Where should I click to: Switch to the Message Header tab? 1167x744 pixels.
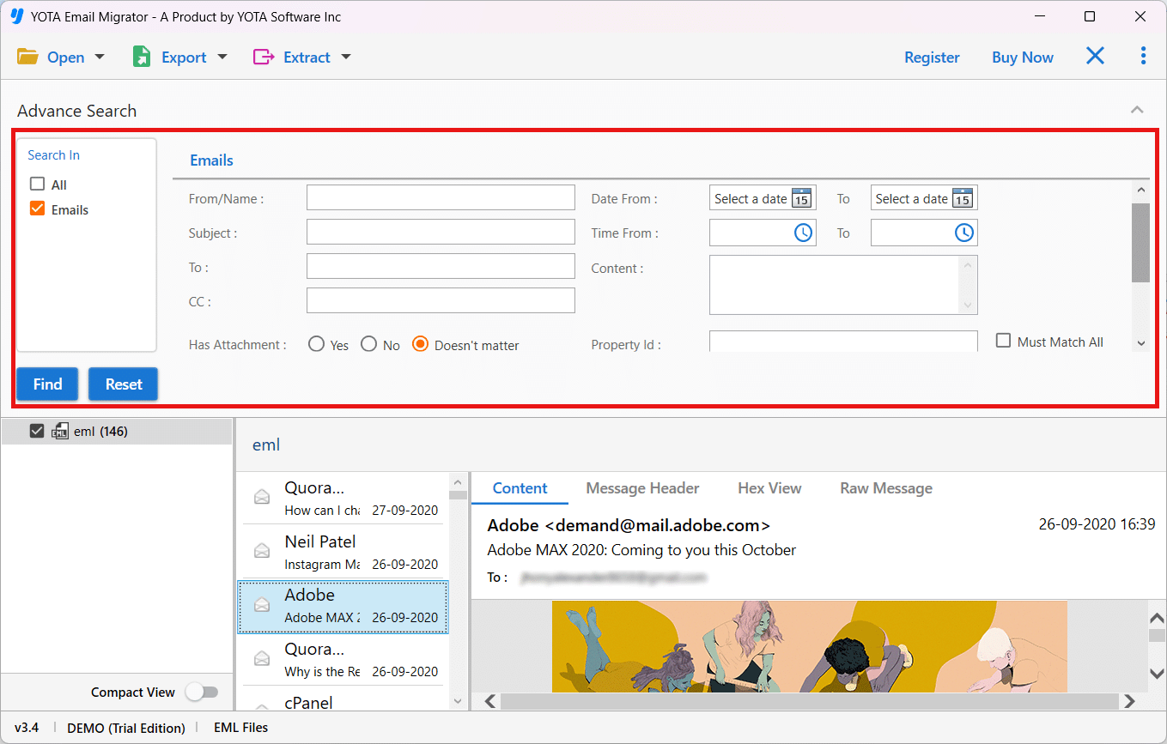pos(642,487)
